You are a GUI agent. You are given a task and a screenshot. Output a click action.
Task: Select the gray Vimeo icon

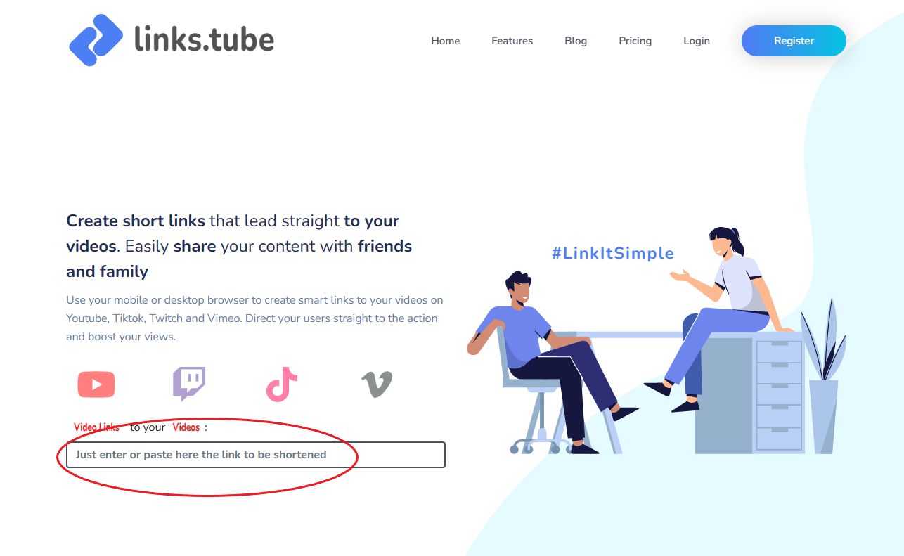pyautogui.click(x=377, y=384)
